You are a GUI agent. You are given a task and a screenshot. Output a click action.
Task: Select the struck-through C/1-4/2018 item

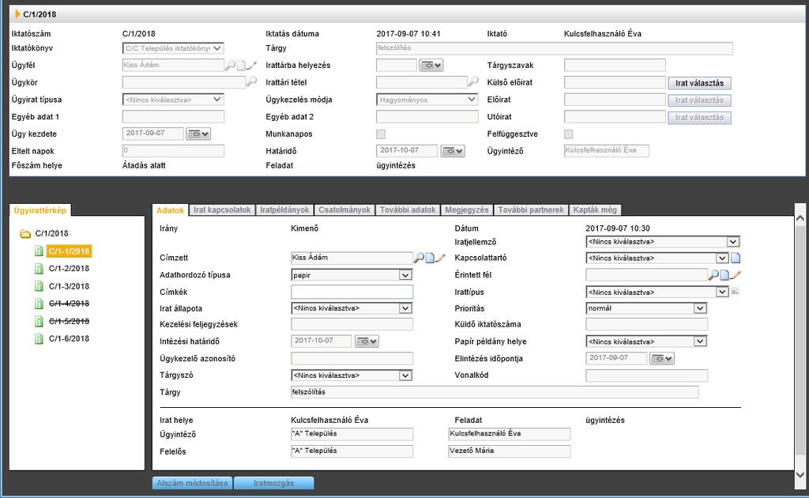70,304
